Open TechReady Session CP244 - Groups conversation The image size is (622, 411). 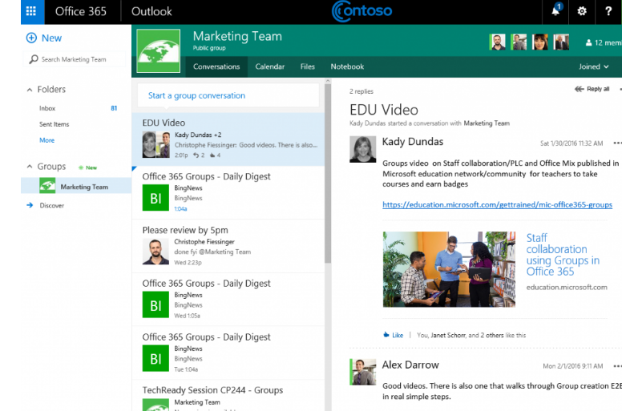228,396
